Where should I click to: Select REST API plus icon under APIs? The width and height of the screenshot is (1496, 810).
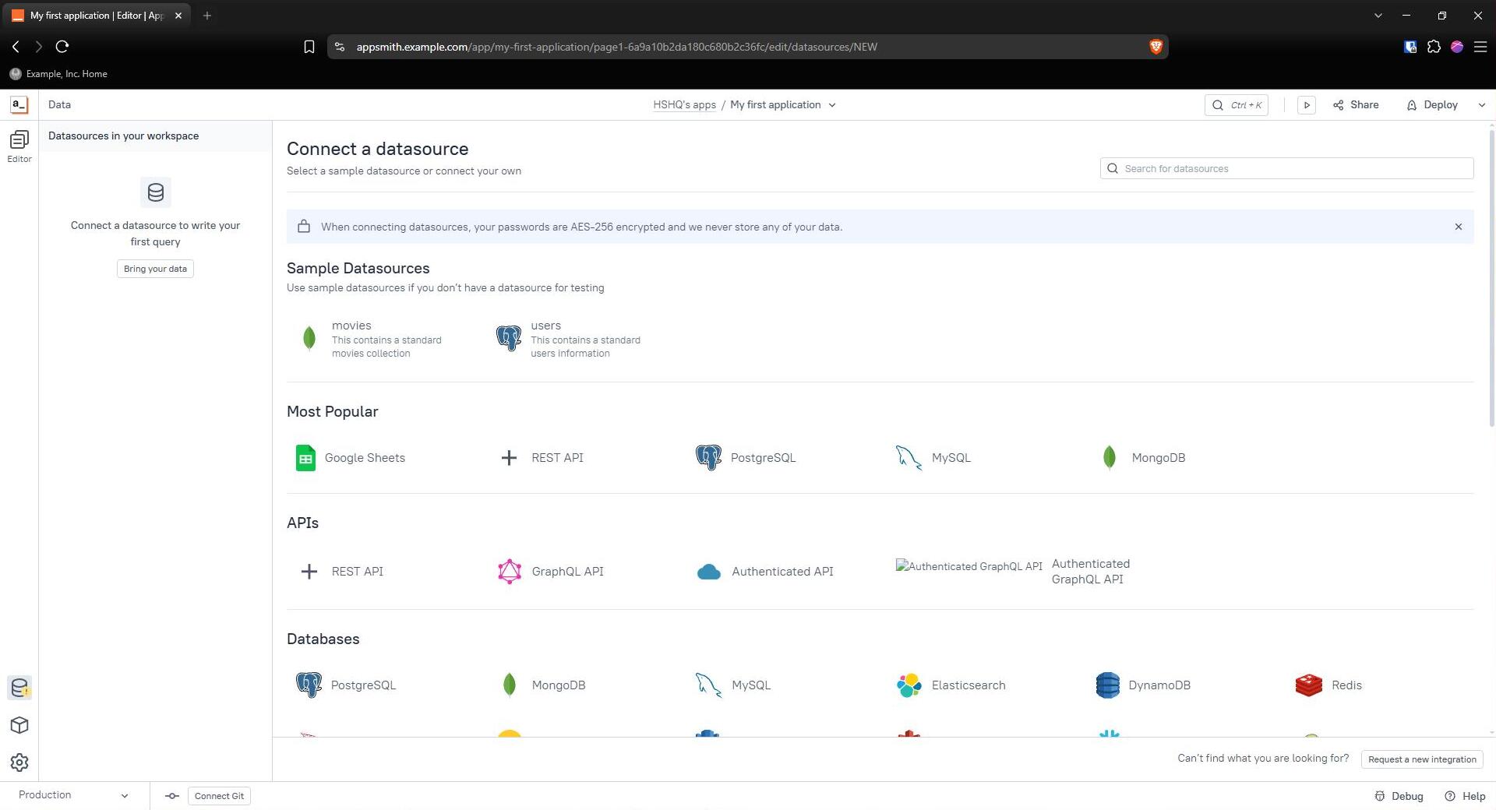309,572
